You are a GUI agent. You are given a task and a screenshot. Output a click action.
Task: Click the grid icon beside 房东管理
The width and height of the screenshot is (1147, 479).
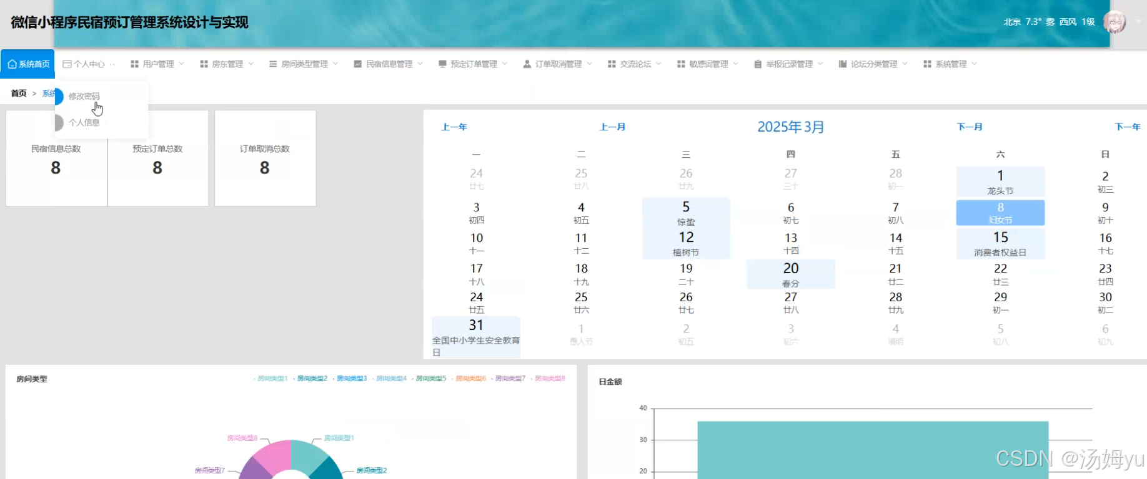[204, 64]
